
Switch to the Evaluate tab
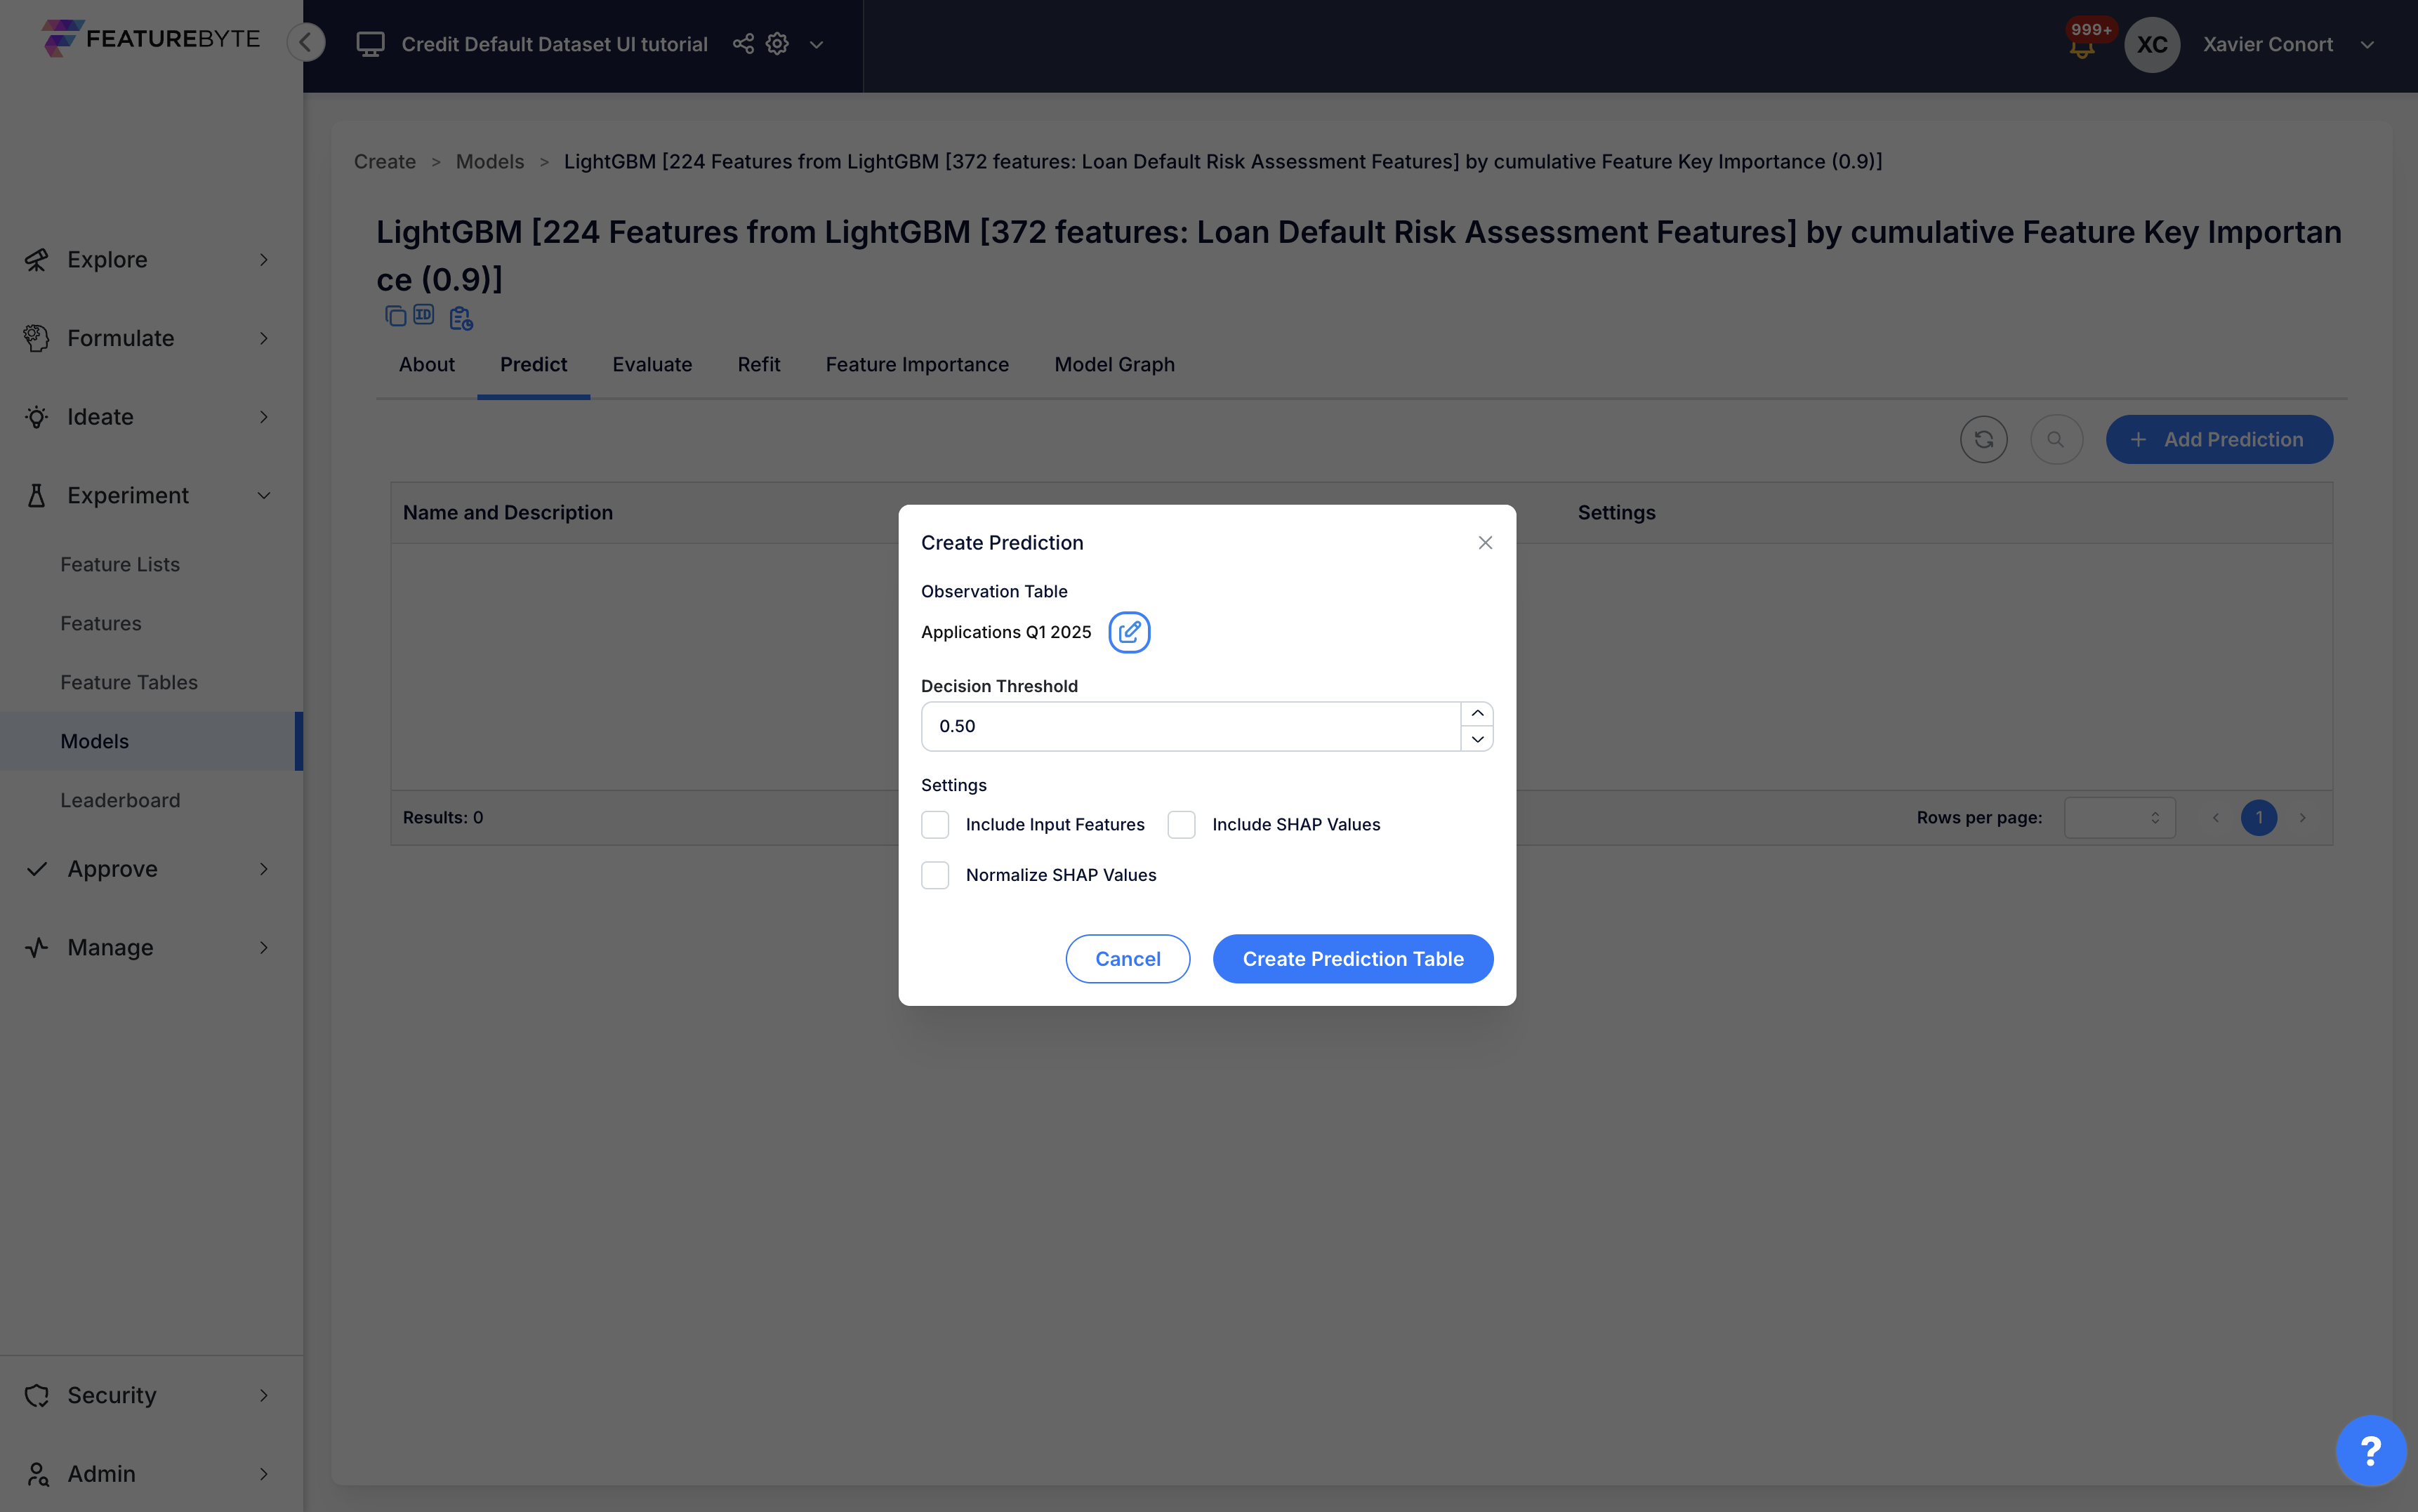(652, 365)
